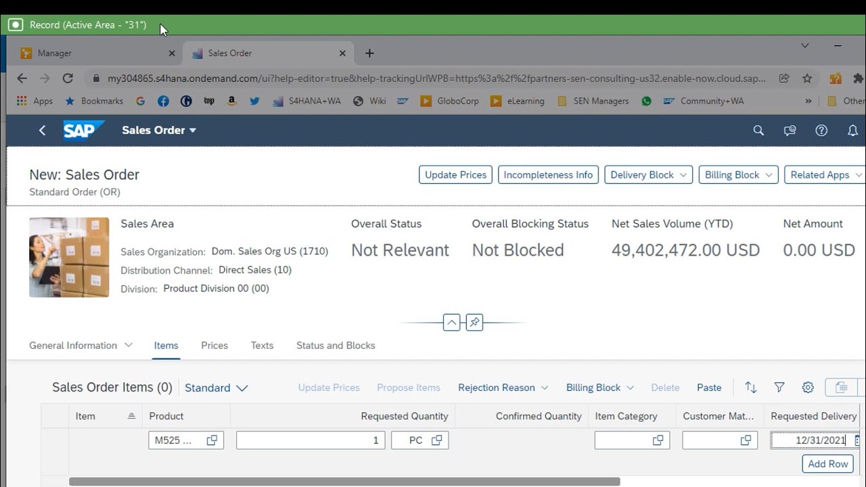866x487 pixels.
Task: Open the Rejection Reason dropdown
Action: (x=503, y=388)
